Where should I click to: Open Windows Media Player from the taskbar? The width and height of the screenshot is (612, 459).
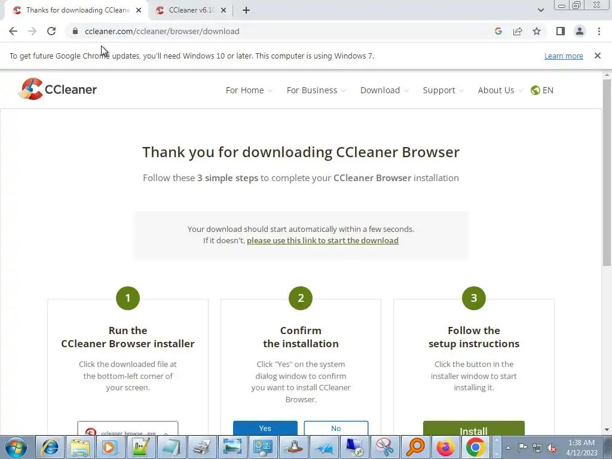111,447
